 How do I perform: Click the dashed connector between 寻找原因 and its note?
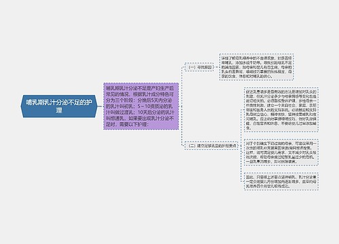click(x=216, y=67)
